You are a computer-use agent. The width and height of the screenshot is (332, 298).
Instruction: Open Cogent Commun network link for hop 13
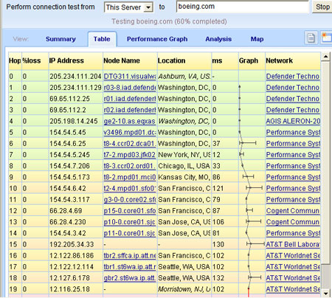coord(293,222)
